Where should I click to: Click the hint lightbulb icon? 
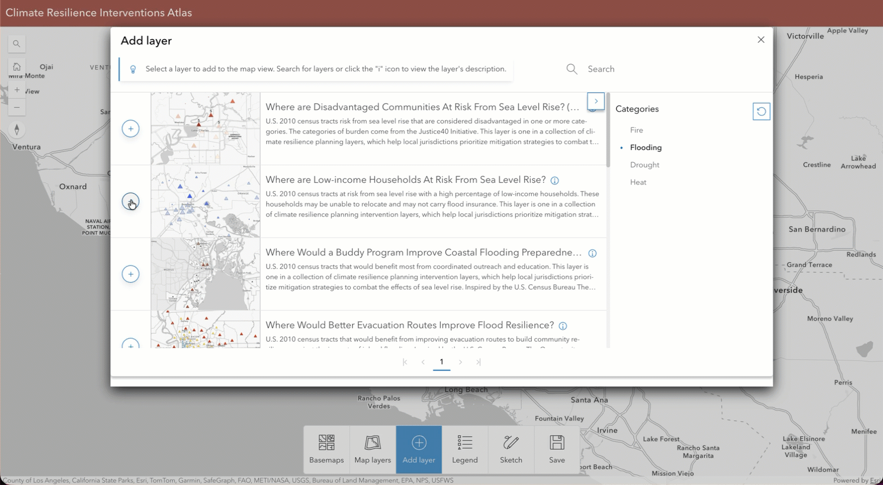tap(133, 69)
